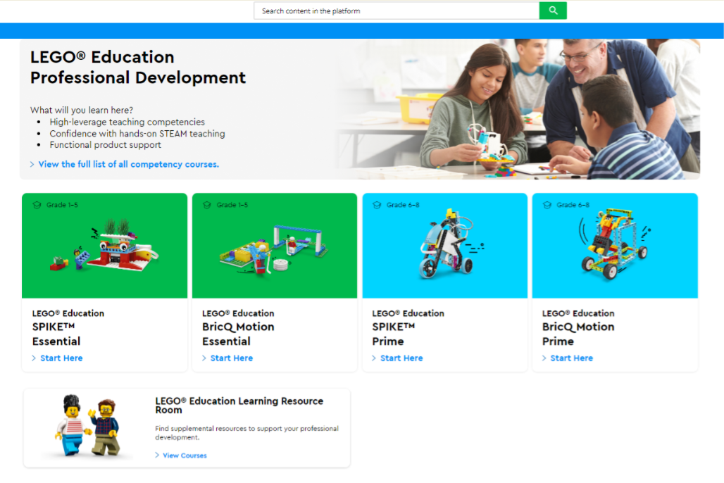Click the chevron before 'View the full list'

(x=32, y=164)
